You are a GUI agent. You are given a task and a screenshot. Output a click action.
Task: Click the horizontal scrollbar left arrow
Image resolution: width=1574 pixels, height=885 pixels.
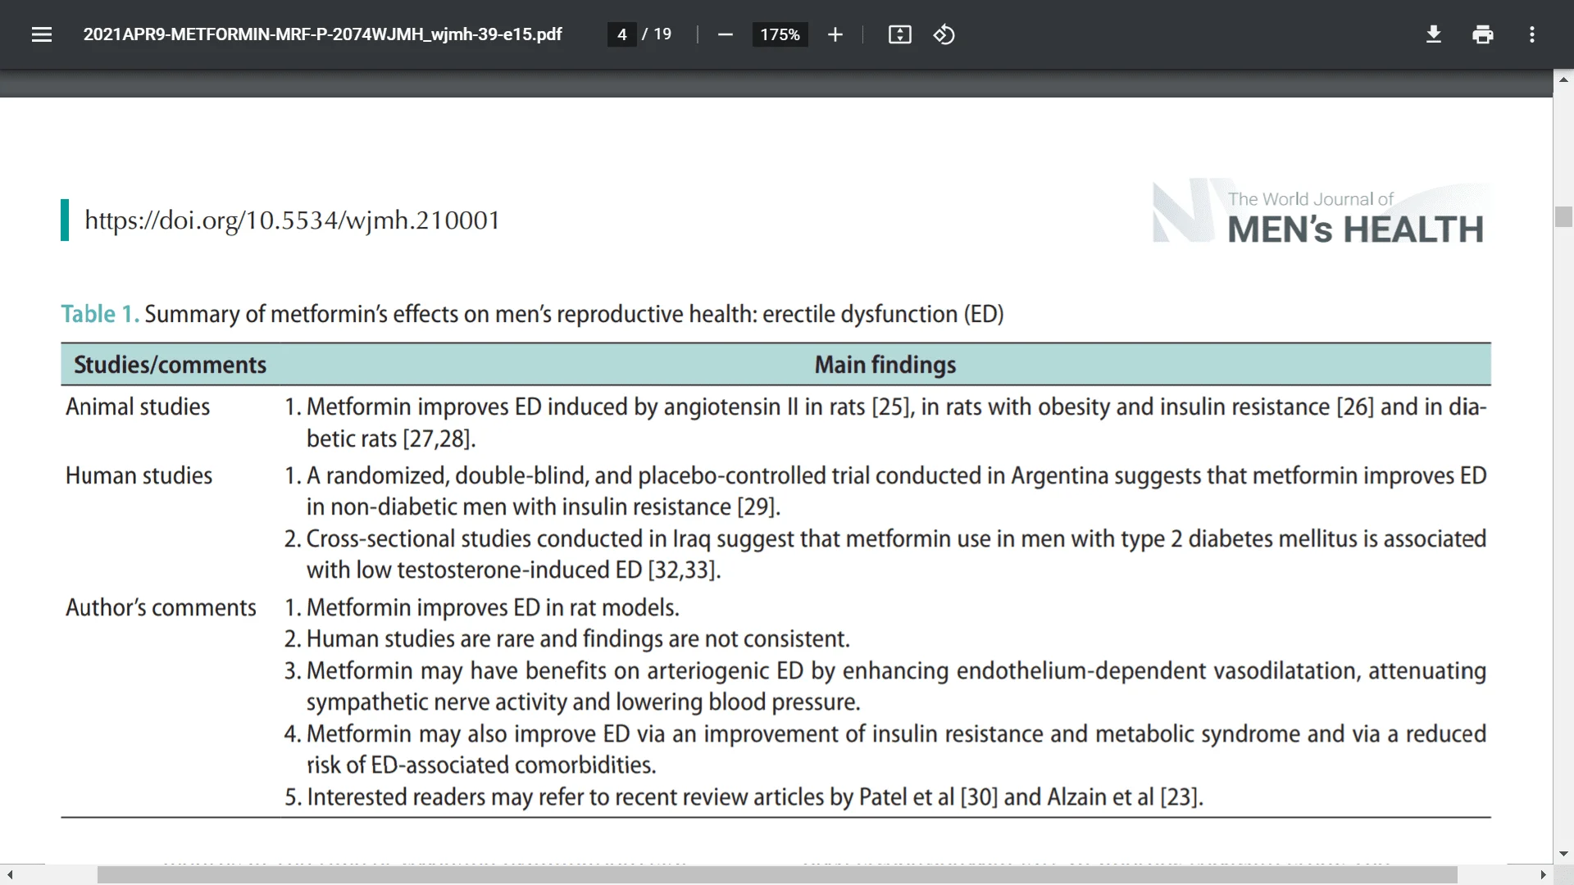click(x=9, y=874)
